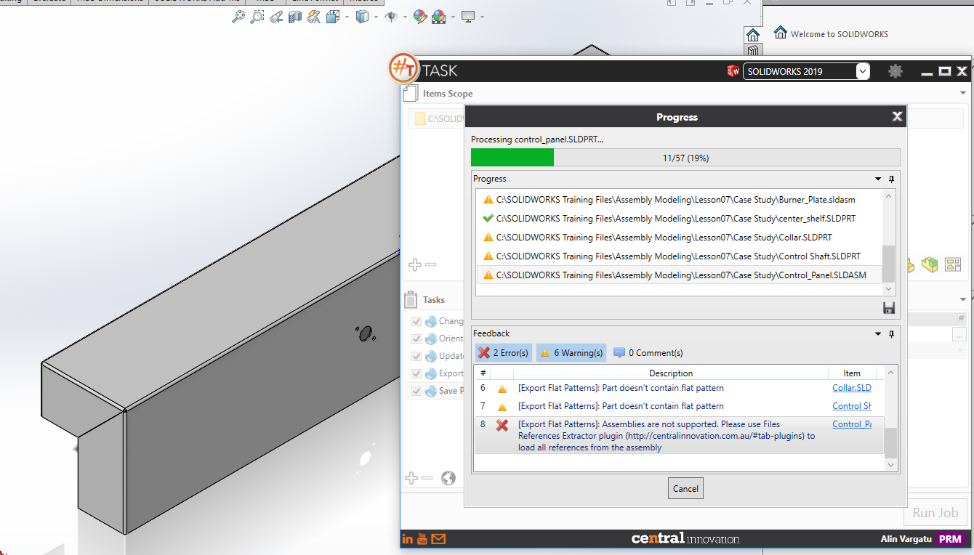Open View Settings dropdown arrow
Image resolution: width=974 pixels, height=555 pixels.
481,17
